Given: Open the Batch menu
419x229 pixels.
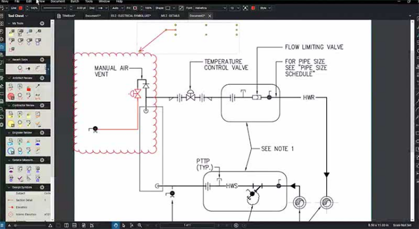Looking at the screenshot, I should pyautogui.click(x=75, y=1).
